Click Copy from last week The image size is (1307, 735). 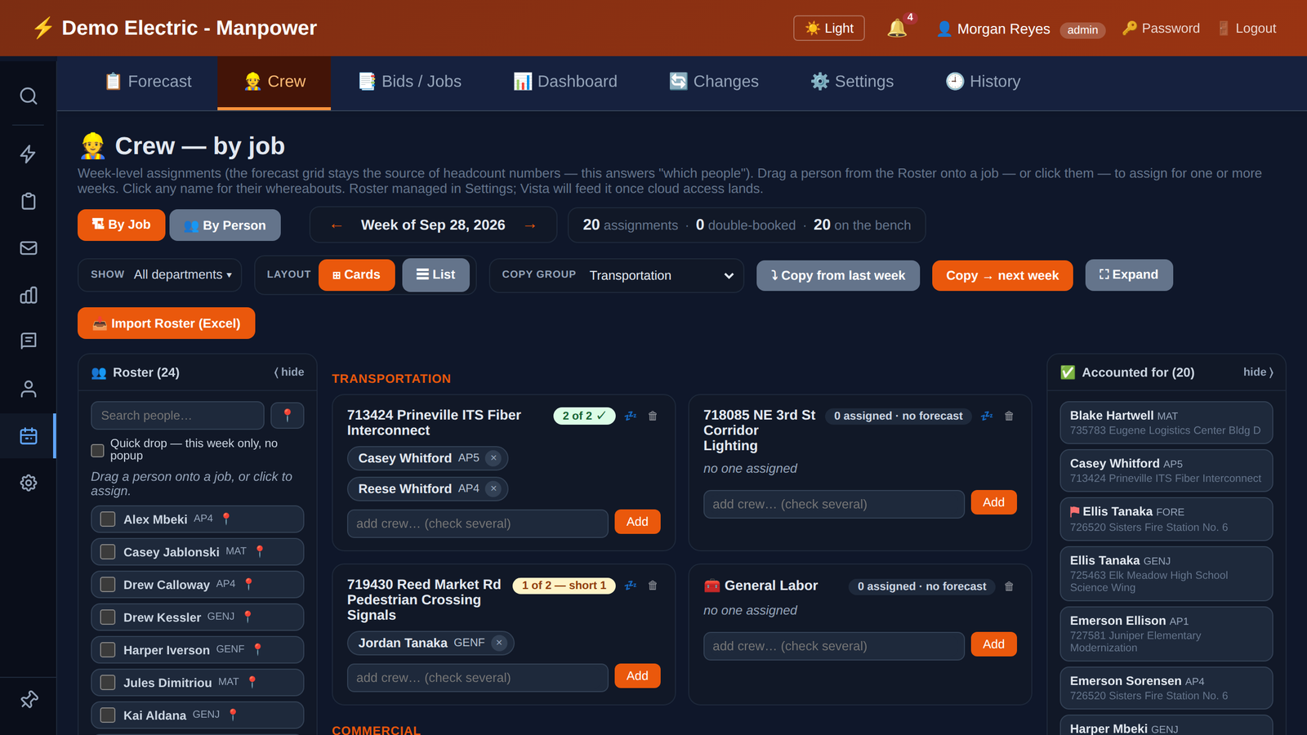[838, 276]
